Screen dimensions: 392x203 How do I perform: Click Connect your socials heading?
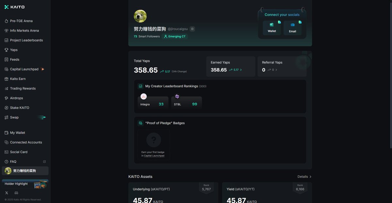[282, 15]
